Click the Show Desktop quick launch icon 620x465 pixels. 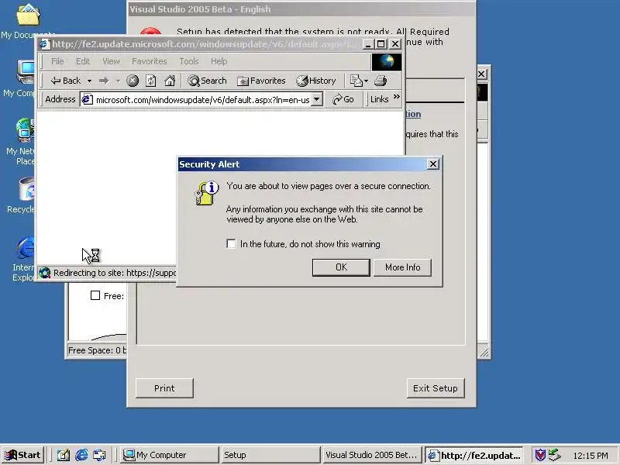[64, 455]
